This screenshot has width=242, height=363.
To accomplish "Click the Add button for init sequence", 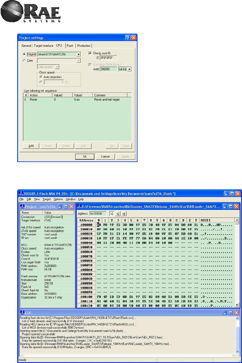I will tap(31, 146).
